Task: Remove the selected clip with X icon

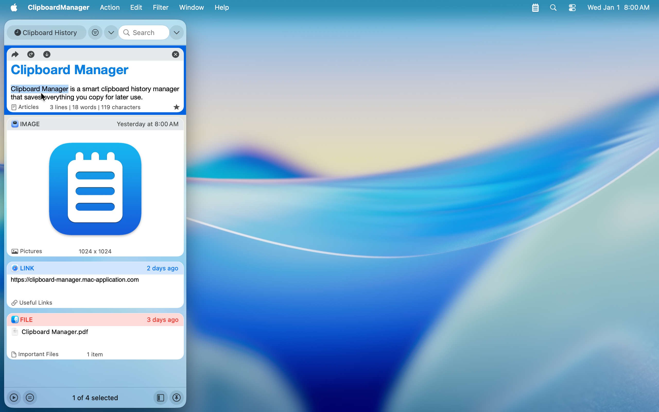Action: [175, 55]
